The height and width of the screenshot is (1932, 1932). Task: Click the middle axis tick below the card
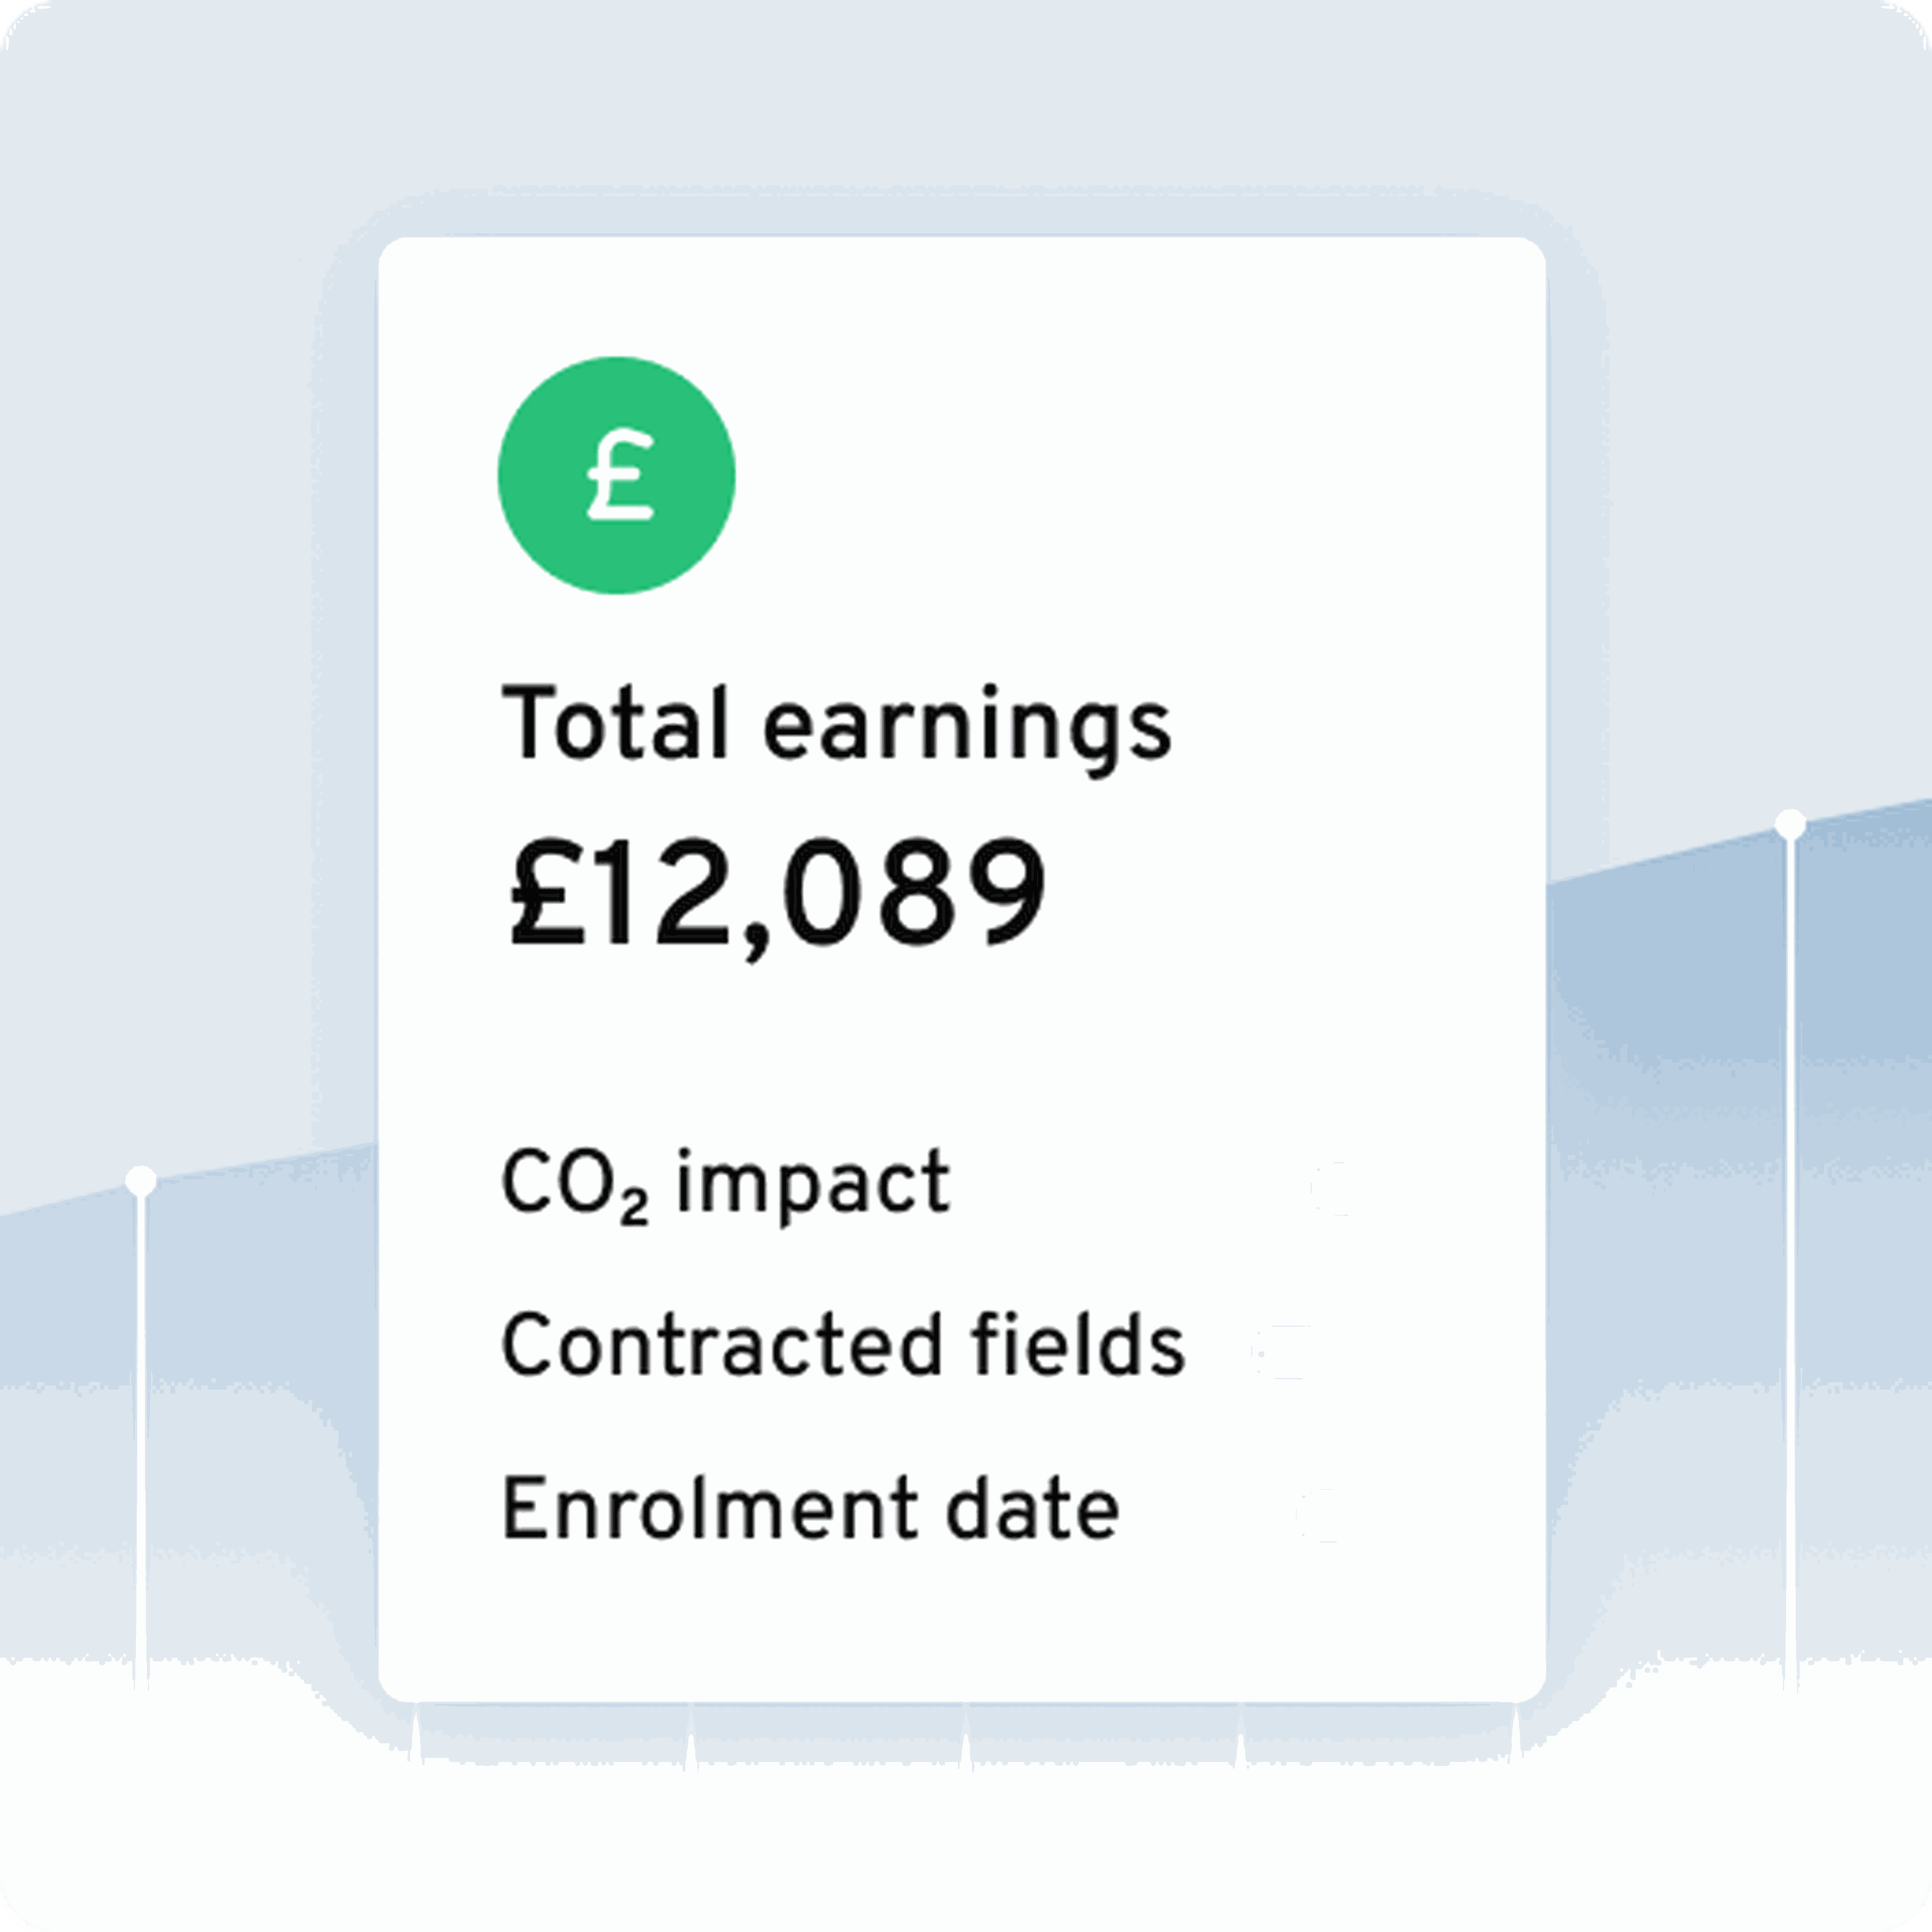pos(965,1736)
